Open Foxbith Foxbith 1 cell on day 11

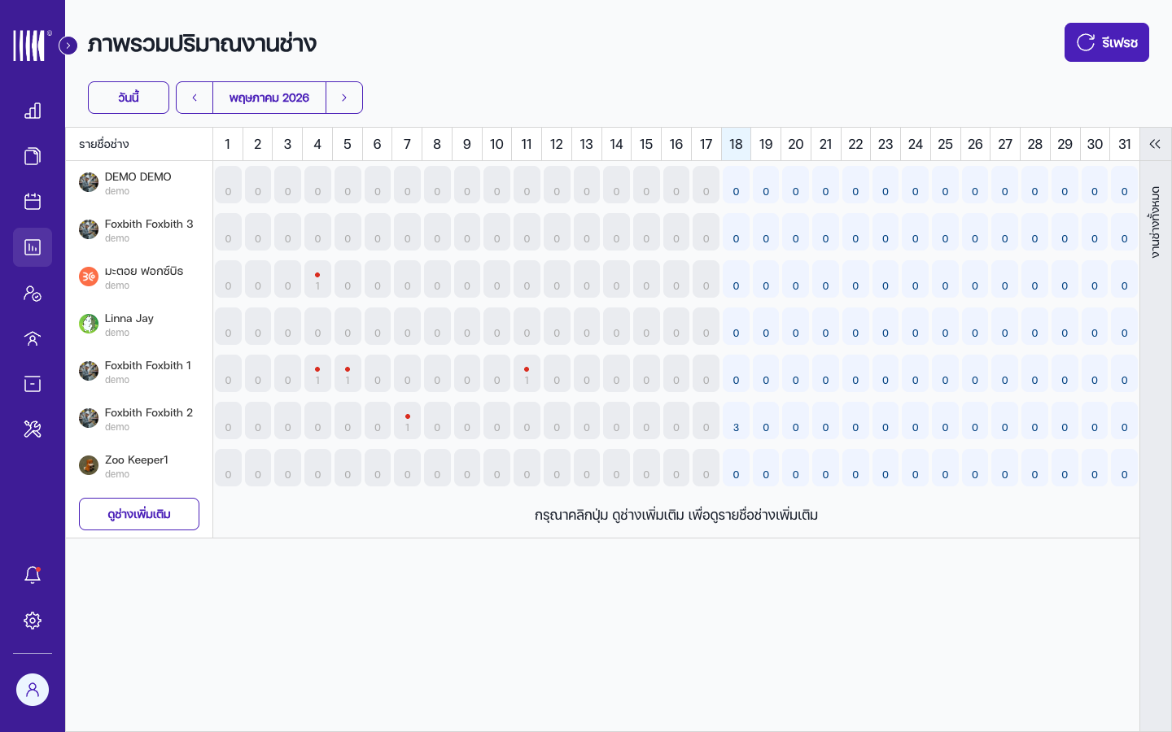[527, 373]
